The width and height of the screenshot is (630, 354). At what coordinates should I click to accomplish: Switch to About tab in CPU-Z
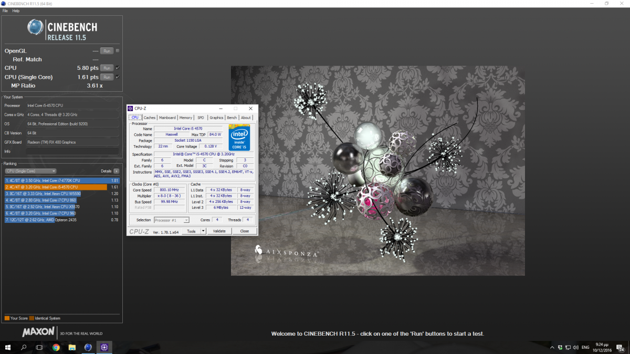(x=246, y=117)
